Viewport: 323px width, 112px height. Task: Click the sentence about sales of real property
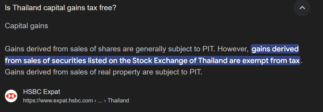tap(104, 72)
